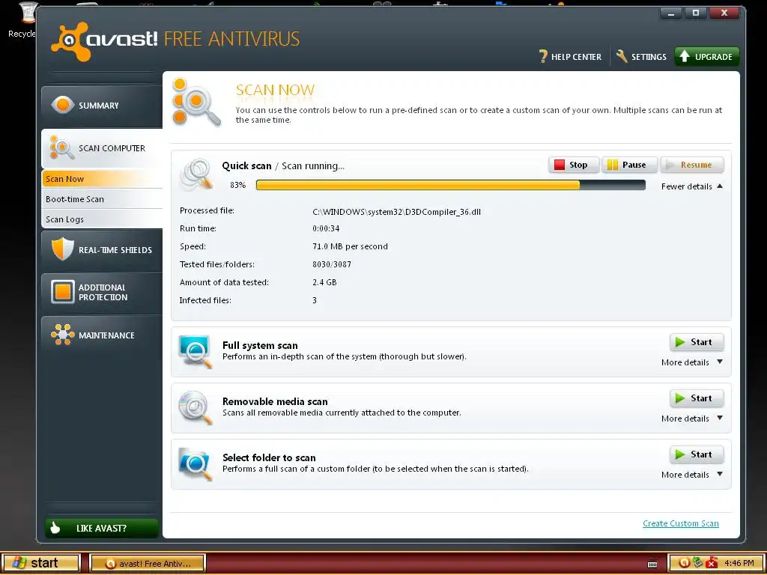Click the 4:46 PM clock
Viewport: 767px width, 575px height.
pos(739,563)
